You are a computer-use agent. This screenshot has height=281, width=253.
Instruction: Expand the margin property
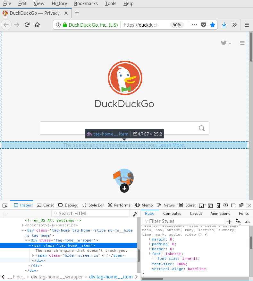pos(149,239)
